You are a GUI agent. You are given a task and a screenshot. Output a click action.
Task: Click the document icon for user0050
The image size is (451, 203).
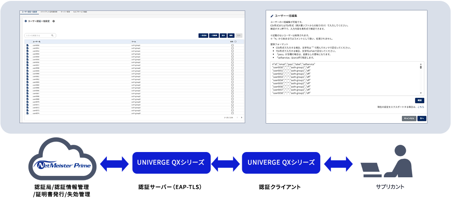click(28, 46)
